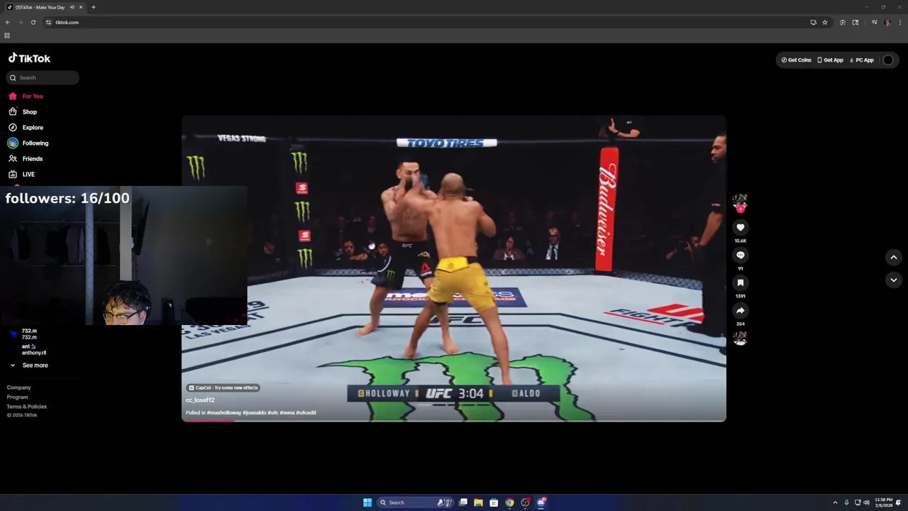Click the install app icon in address bar
Viewport: 908px width, 511px height.
(x=813, y=22)
